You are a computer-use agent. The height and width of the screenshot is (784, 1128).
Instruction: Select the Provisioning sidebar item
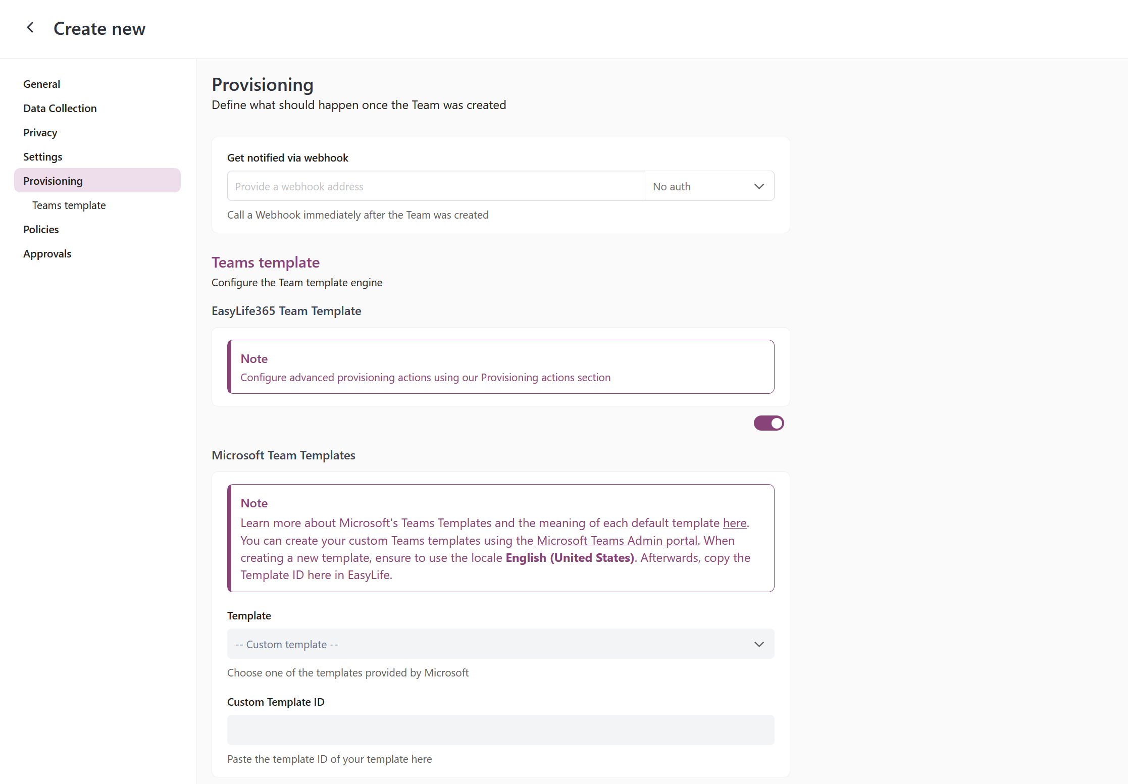(53, 181)
